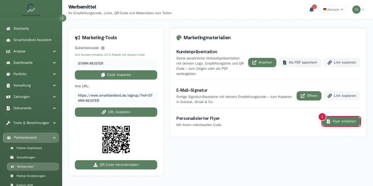
Task: Click the 20 % Rabatt hint text
Action: [110, 55]
